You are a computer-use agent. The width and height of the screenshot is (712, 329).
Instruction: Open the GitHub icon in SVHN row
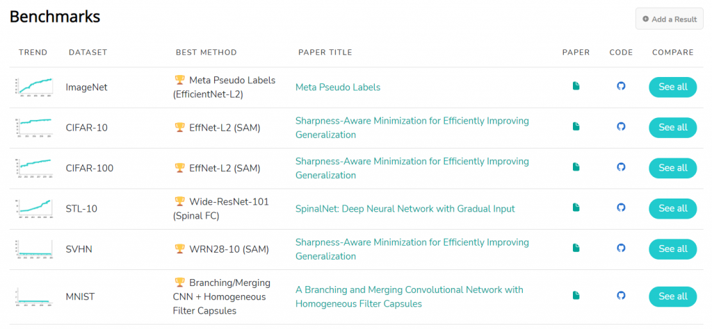[621, 248]
